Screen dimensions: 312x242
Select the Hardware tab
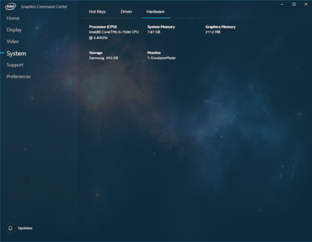(155, 12)
